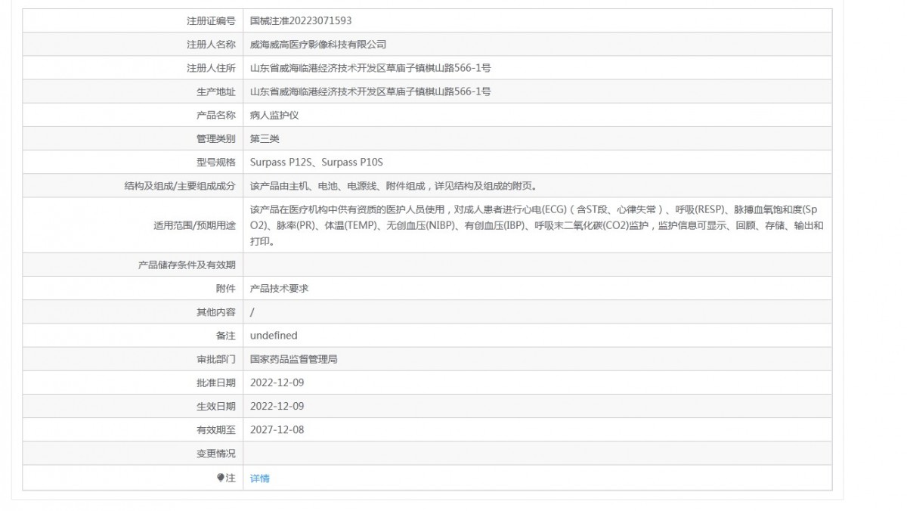907x511 pixels.
Task: Click the 审批部门 label cell
Action: point(133,359)
